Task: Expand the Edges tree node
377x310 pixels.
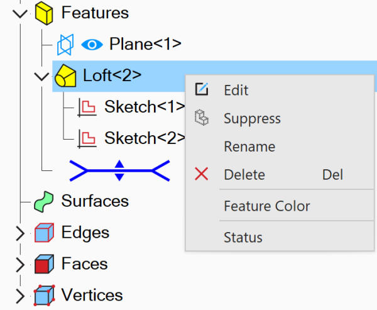Action: click(x=21, y=233)
